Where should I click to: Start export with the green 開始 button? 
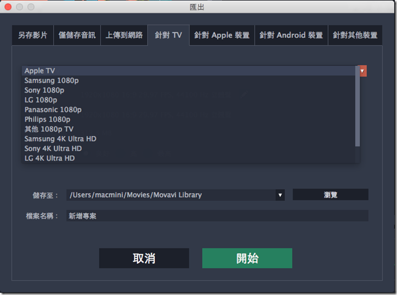click(247, 258)
